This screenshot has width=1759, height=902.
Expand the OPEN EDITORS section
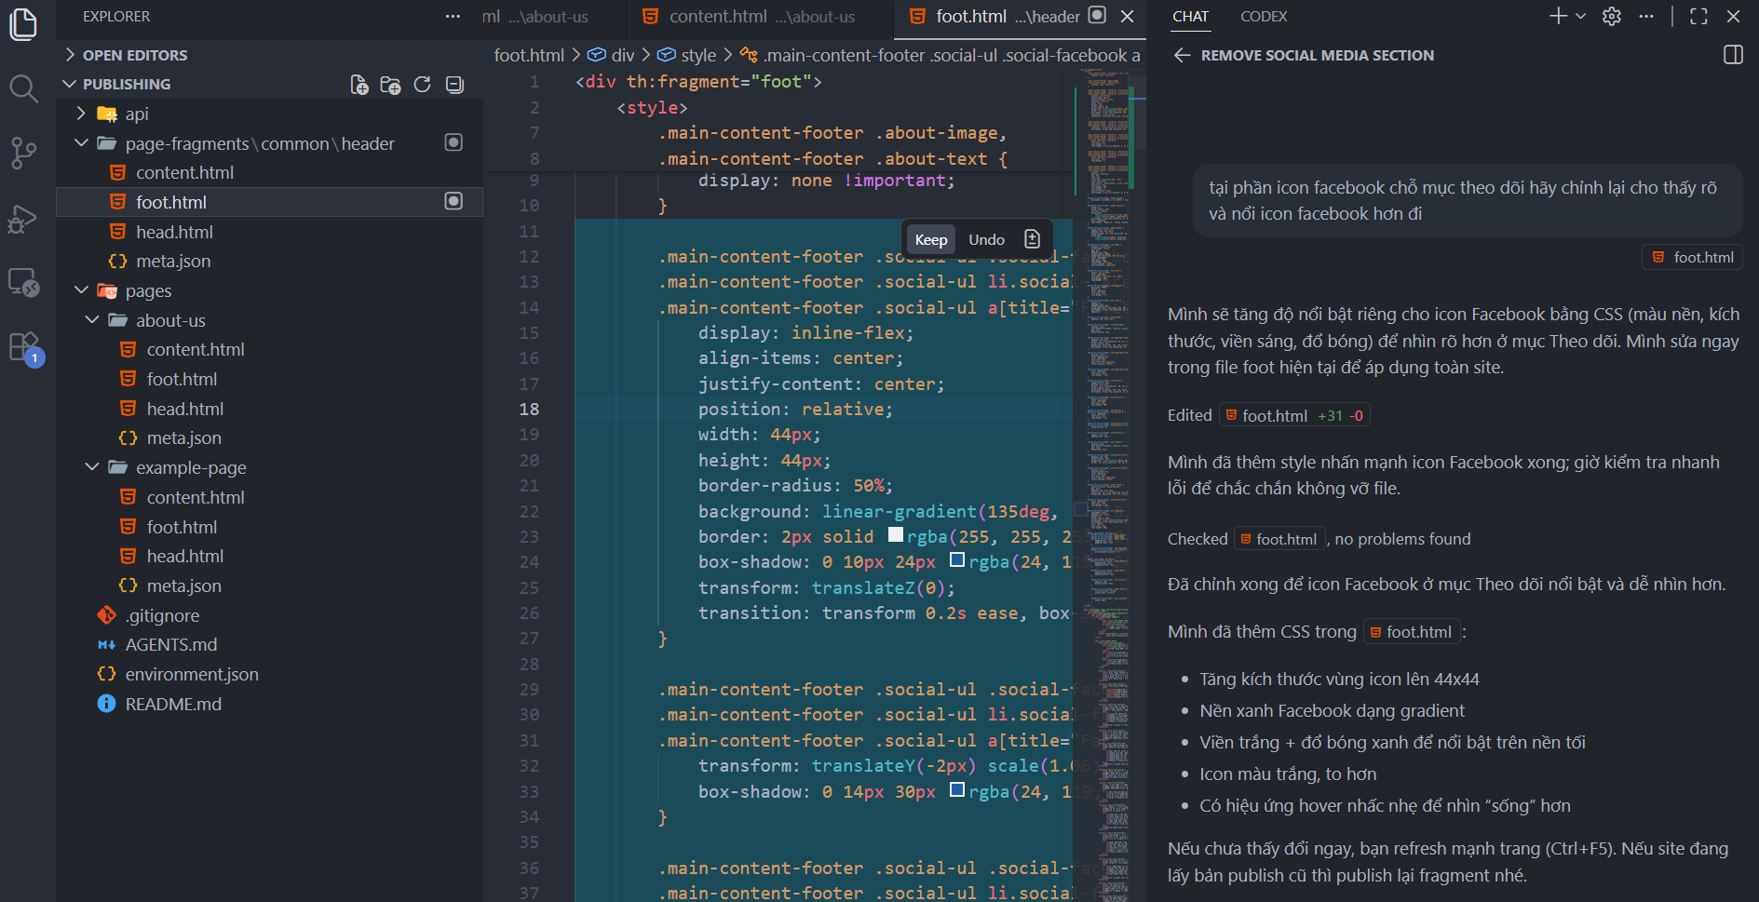click(x=269, y=55)
